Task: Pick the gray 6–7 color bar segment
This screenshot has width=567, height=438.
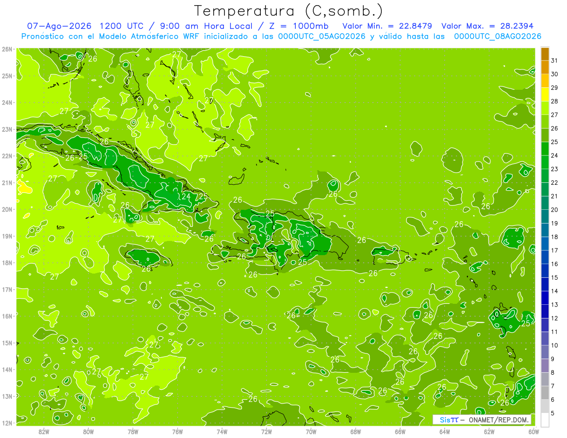Action: coord(545,393)
